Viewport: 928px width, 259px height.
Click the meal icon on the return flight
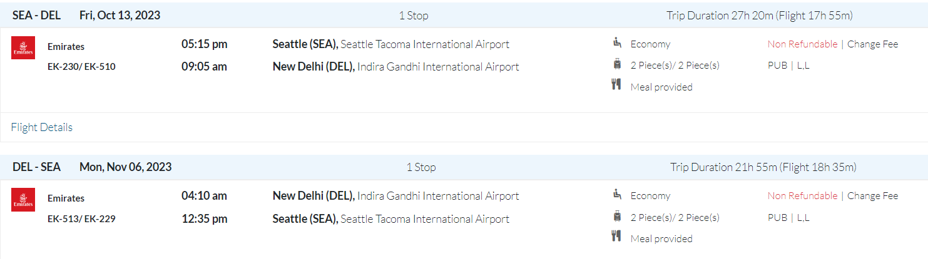click(616, 237)
